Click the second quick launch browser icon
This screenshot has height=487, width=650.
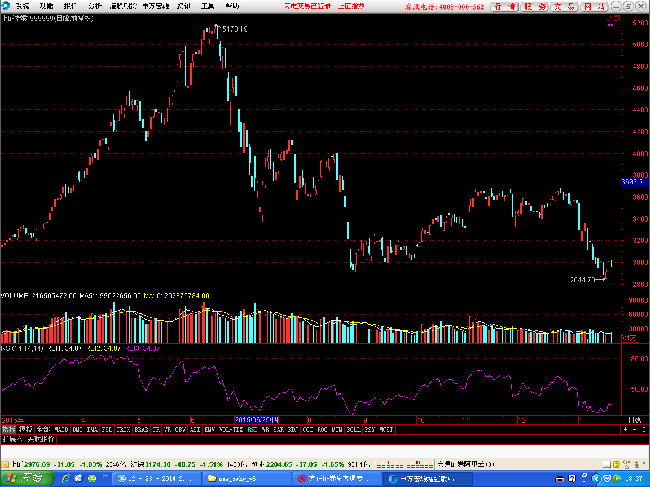(79, 479)
